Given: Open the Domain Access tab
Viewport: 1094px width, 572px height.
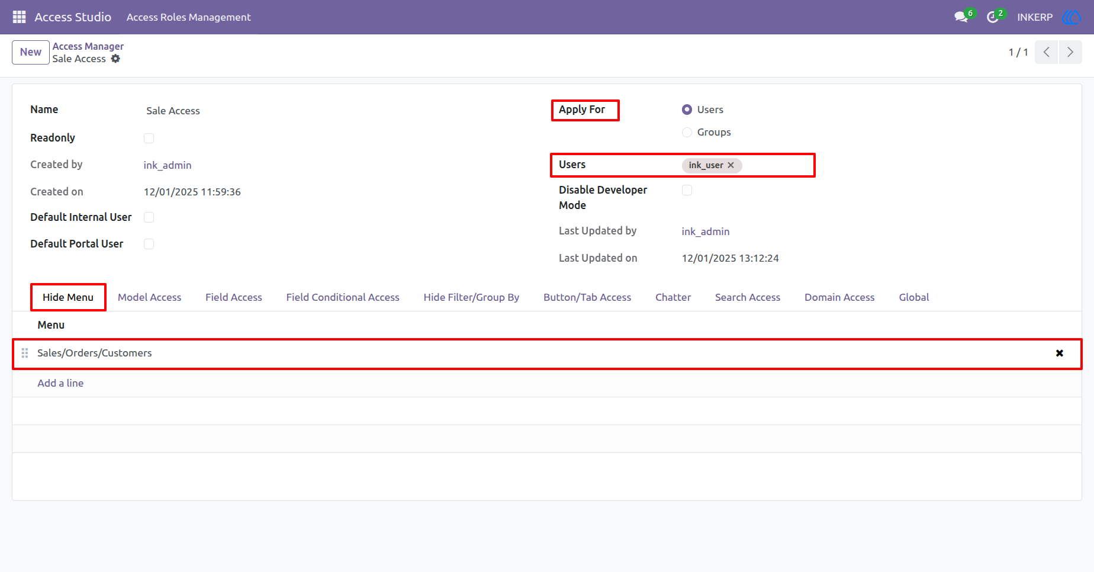Looking at the screenshot, I should tap(839, 297).
